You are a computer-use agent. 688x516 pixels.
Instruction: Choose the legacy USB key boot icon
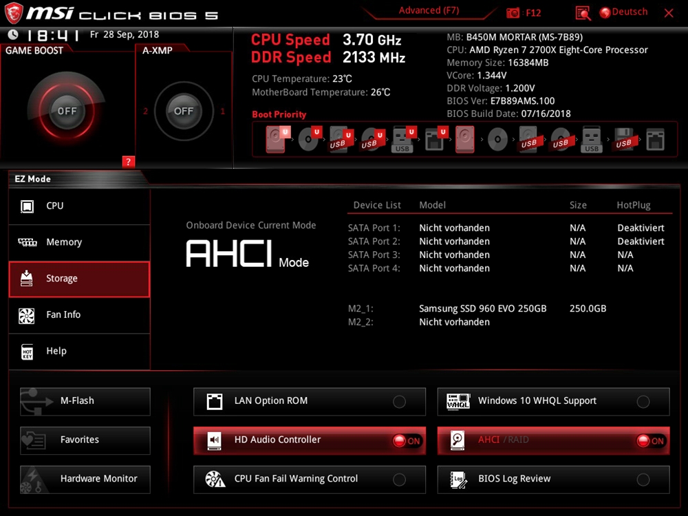point(592,139)
